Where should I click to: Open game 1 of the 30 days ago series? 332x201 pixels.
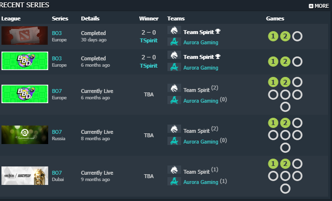coord(274,36)
